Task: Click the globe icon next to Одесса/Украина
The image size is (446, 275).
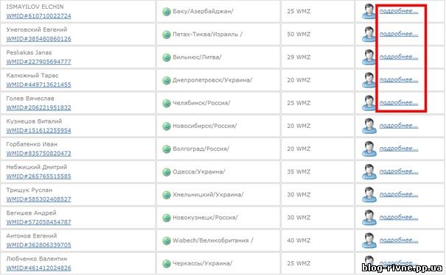Action: (x=167, y=172)
